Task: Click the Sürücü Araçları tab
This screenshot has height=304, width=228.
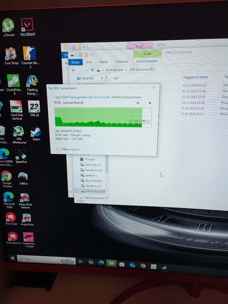Action: click(147, 61)
